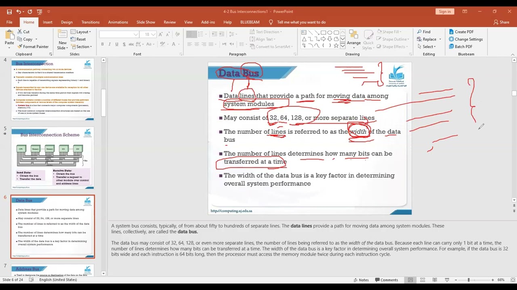Switch to Slide Sorter view in status bar
This screenshot has width=517, height=290.
click(x=422, y=280)
